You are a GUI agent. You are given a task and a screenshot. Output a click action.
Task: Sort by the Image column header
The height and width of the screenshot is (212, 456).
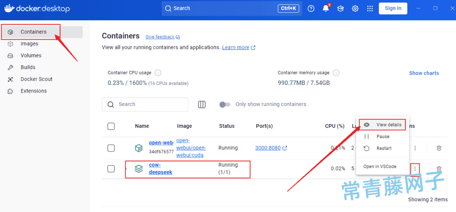[x=185, y=126]
